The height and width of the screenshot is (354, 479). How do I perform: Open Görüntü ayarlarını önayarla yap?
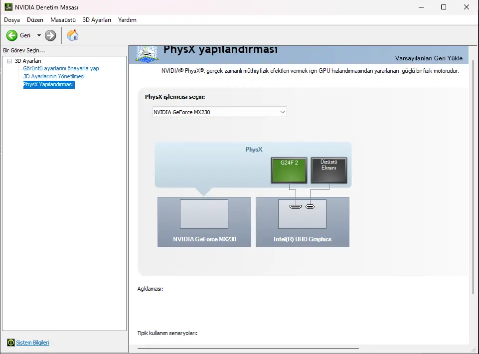[x=61, y=68]
